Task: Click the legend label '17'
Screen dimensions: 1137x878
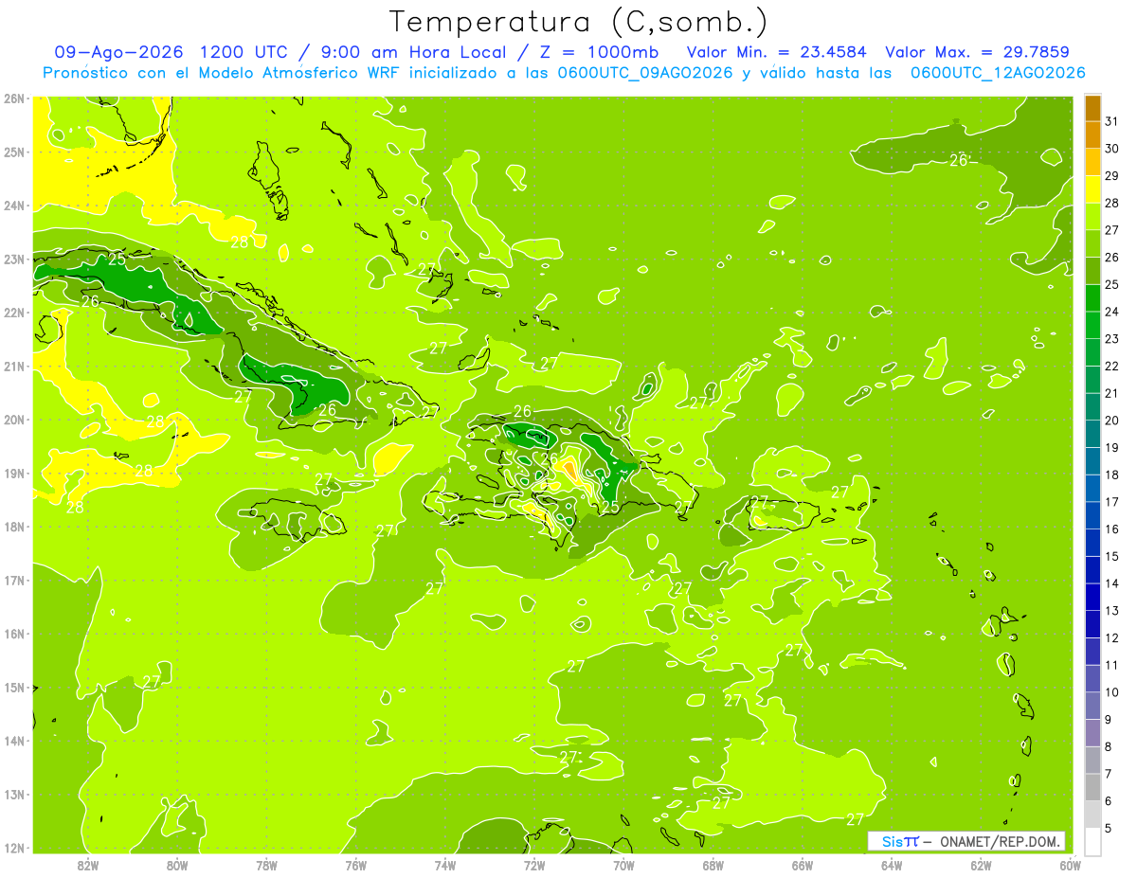Action: 1111,502
